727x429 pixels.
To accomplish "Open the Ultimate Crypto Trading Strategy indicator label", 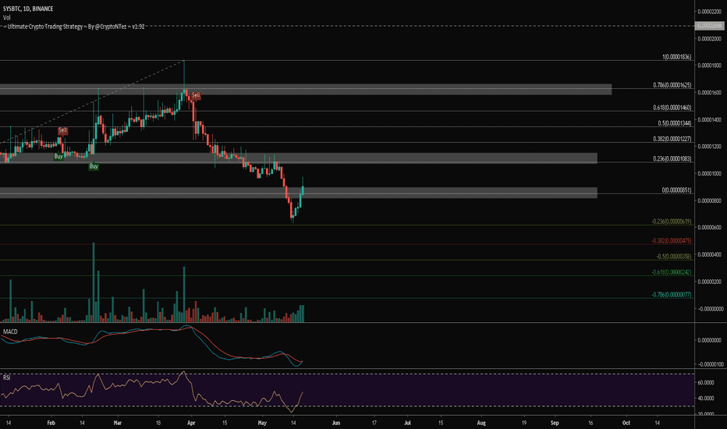I will (74, 27).
